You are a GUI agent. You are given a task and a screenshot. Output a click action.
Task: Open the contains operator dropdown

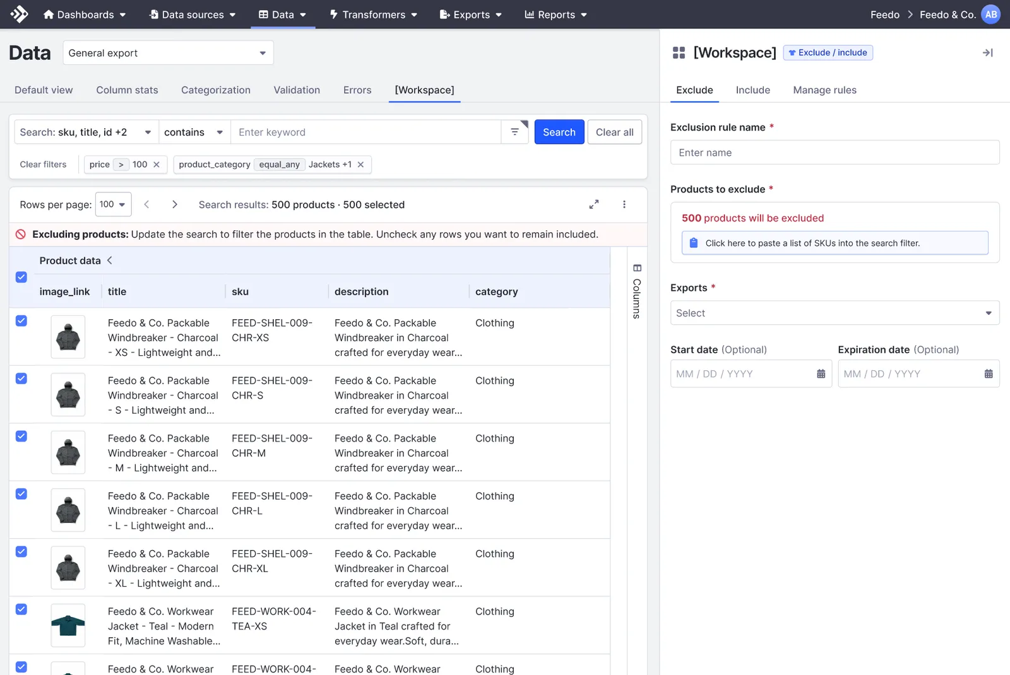point(194,132)
